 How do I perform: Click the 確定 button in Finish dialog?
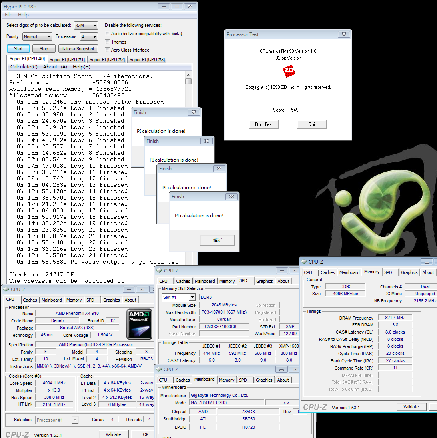click(x=218, y=240)
